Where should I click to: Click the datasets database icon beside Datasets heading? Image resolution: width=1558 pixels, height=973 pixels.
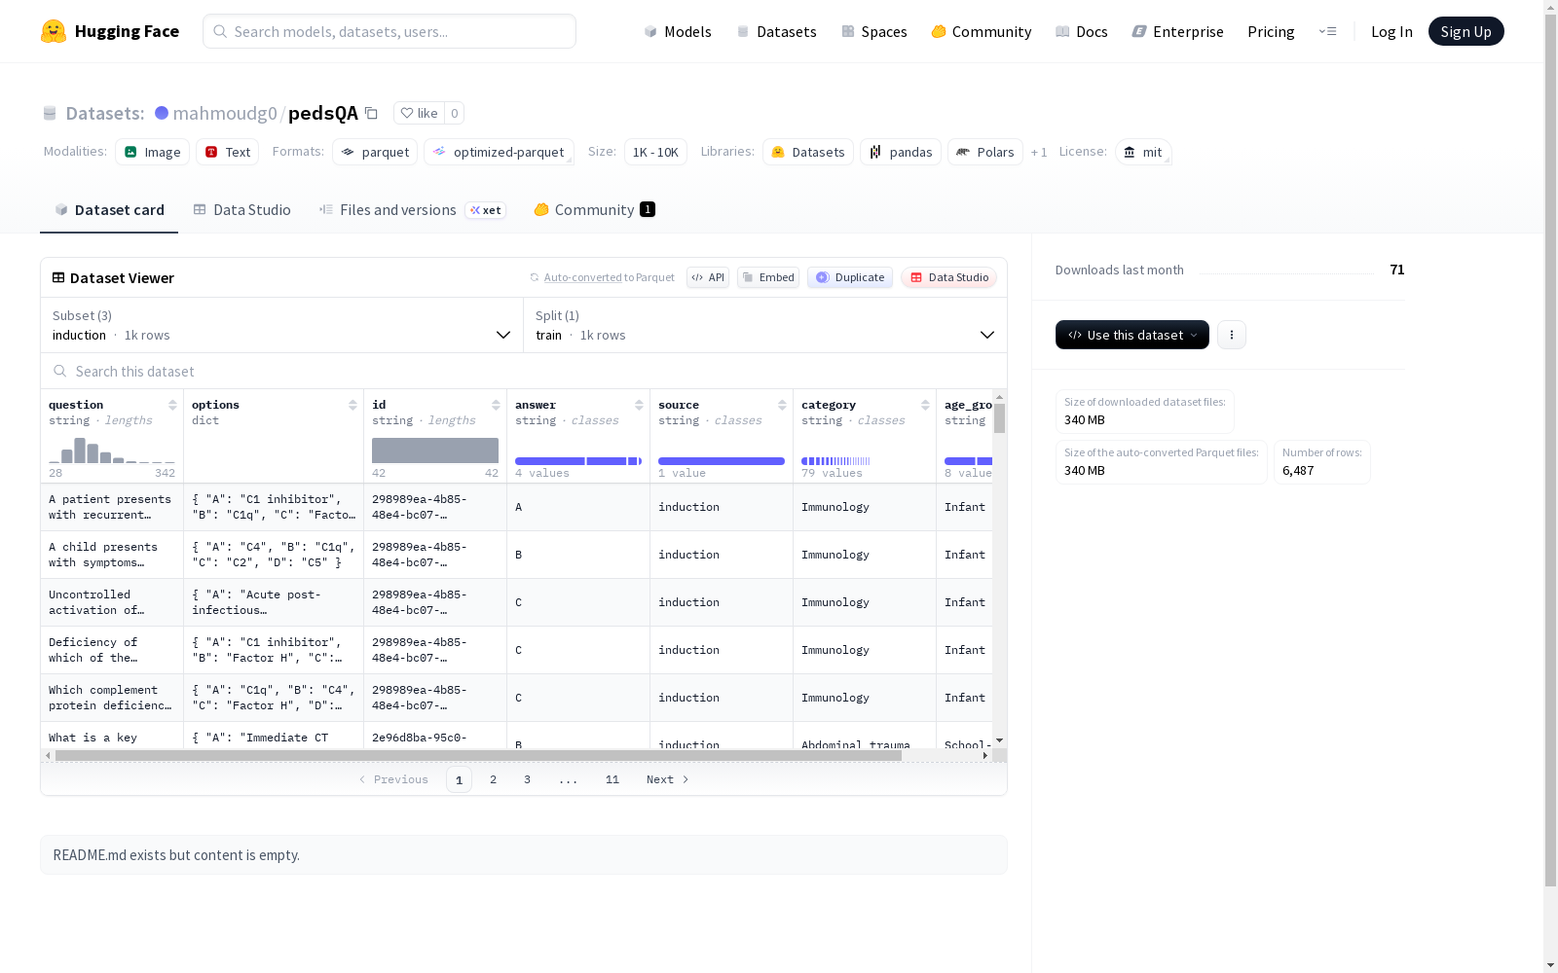click(x=50, y=113)
